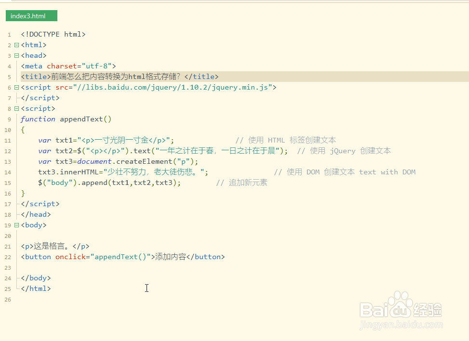Screen dimensions: 469x341
Task: Click the title tag text on line 5
Action: pos(120,77)
